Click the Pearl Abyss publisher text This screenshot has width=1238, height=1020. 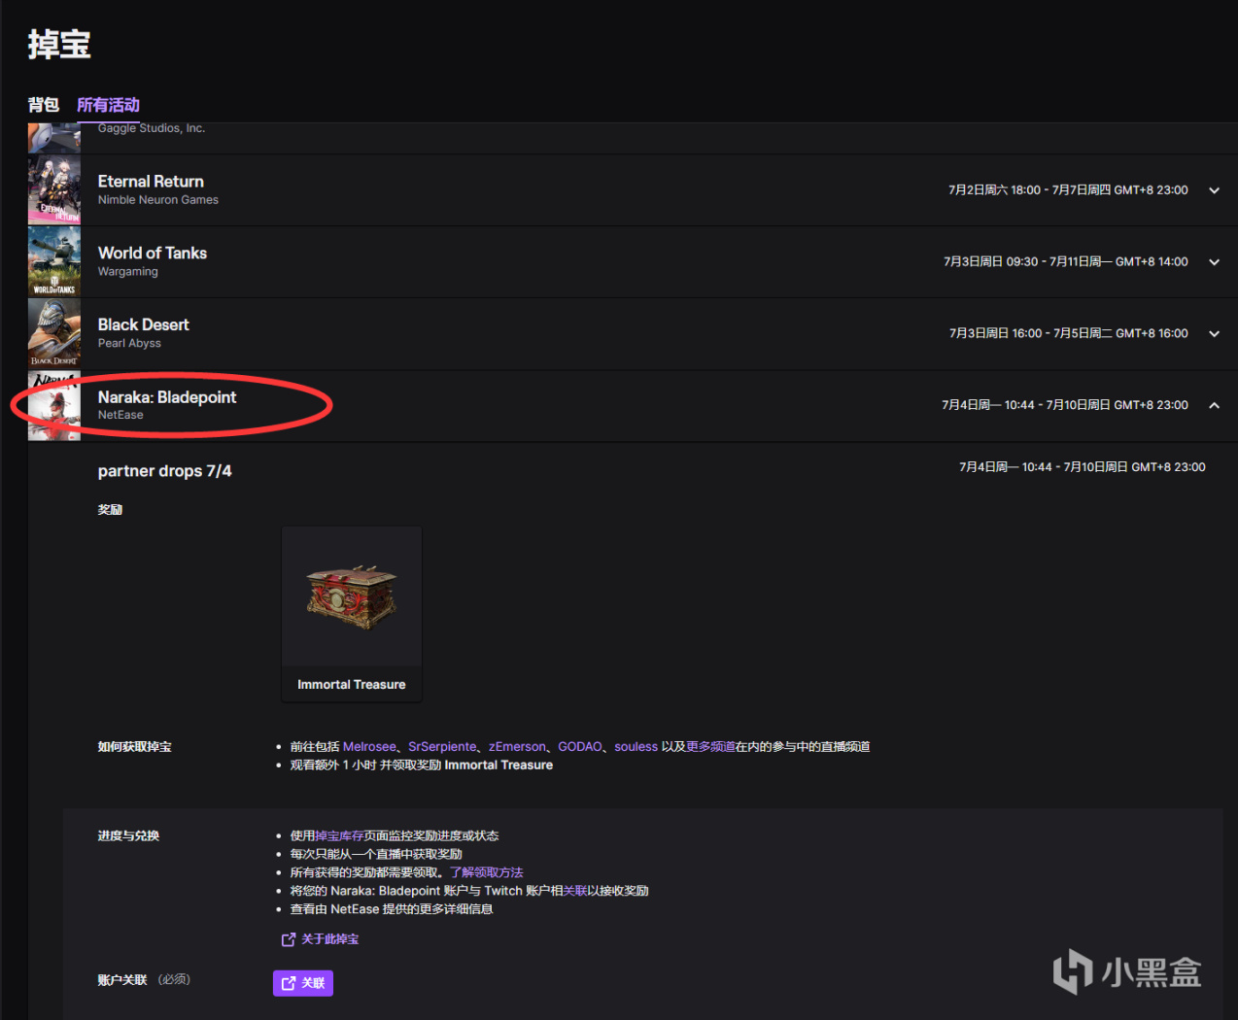tap(129, 343)
